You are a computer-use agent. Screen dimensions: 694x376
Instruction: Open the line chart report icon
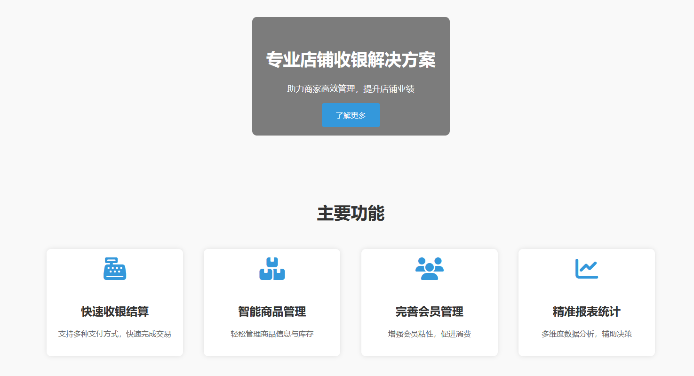(x=587, y=269)
